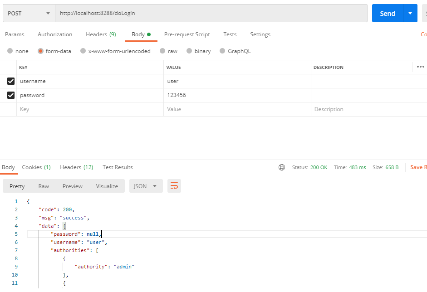Click the username key cell
This screenshot has height=292, width=427.
(x=90, y=81)
